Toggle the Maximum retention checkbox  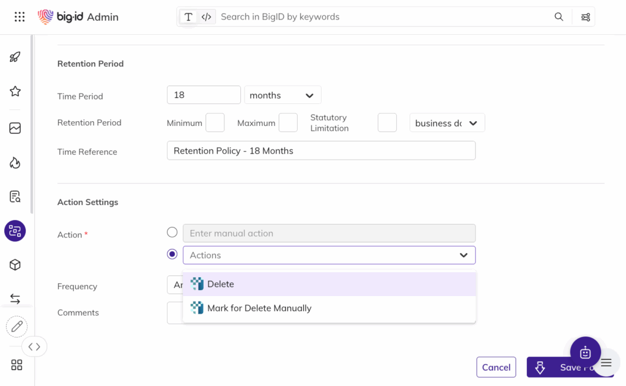288,123
